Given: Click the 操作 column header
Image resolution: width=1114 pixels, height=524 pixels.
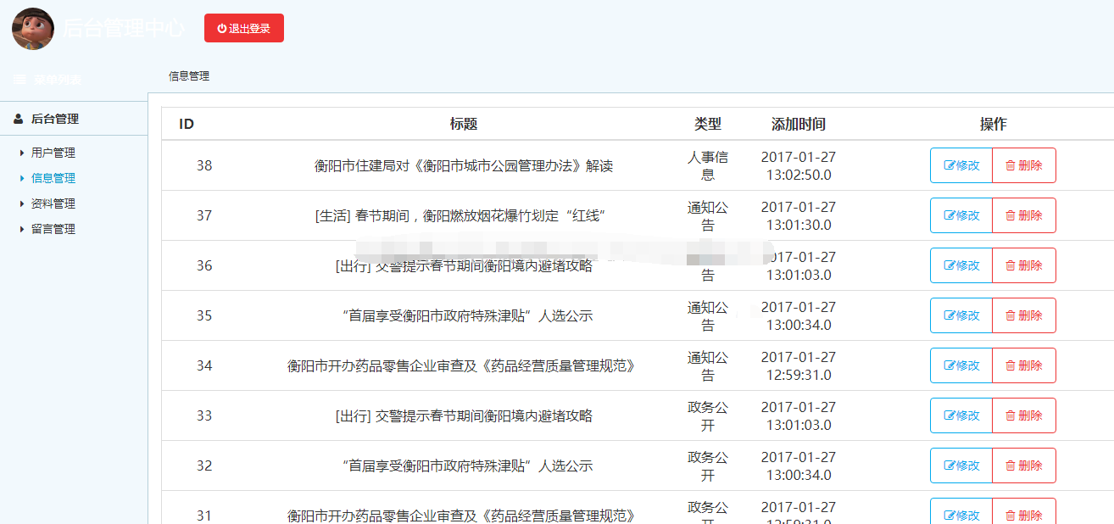Looking at the screenshot, I should [x=994, y=124].
